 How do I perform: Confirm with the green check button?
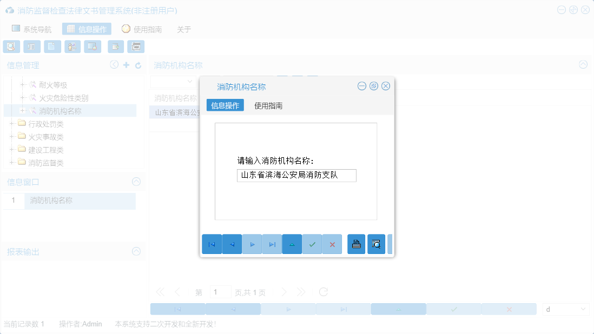pyautogui.click(x=312, y=244)
